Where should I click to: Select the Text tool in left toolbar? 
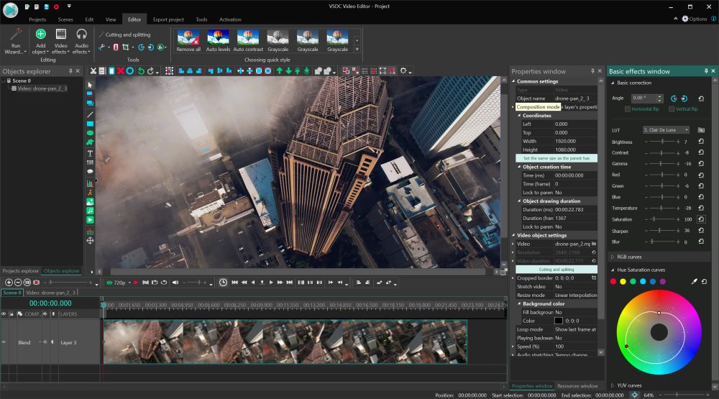pyautogui.click(x=90, y=153)
